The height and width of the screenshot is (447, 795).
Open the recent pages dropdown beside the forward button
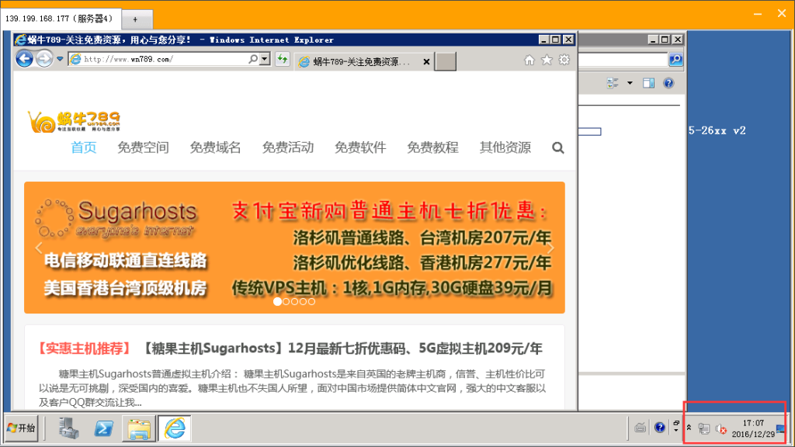tap(60, 59)
